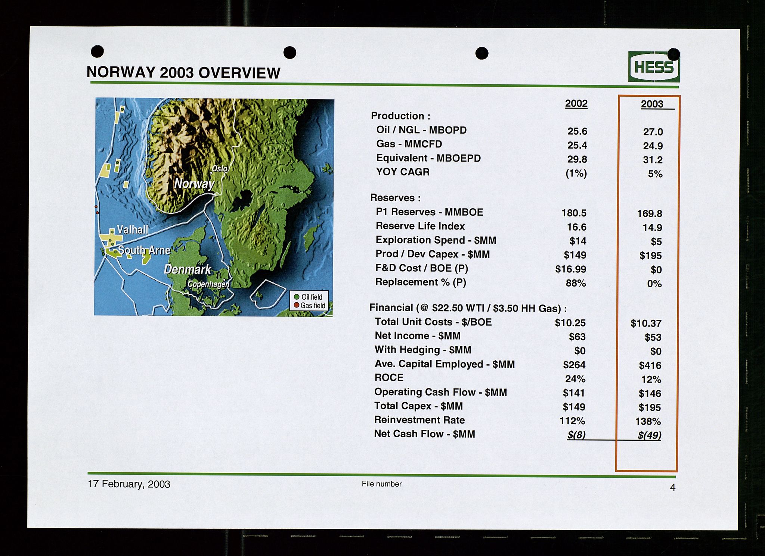The height and width of the screenshot is (556, 765).
Task: Click the Ave. Capital Employed - $MM label
Action: point(445,364)
